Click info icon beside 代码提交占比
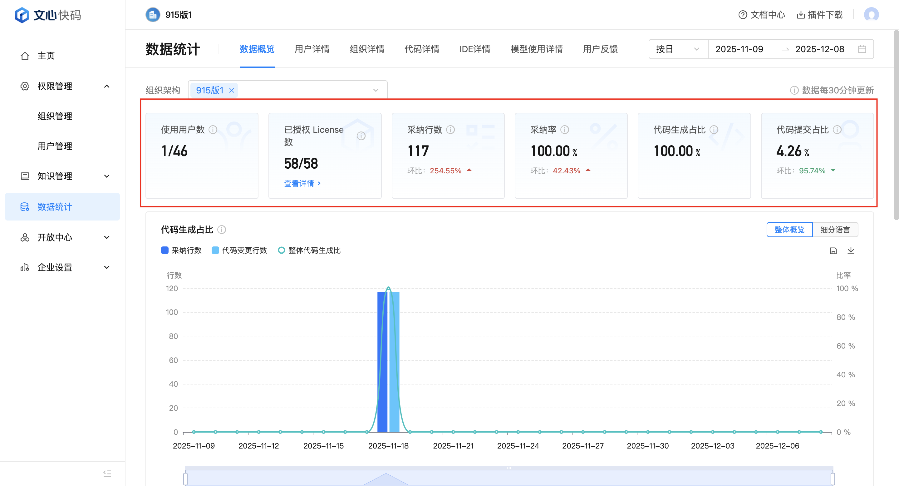The height and width of the screenshot is (486, 899). click(x=837, y=130)
